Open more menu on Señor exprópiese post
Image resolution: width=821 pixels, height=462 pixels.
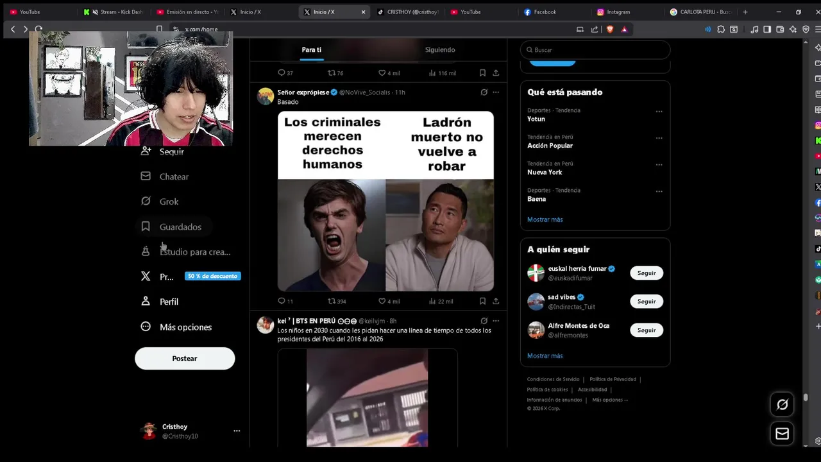[x=496, y=92]
